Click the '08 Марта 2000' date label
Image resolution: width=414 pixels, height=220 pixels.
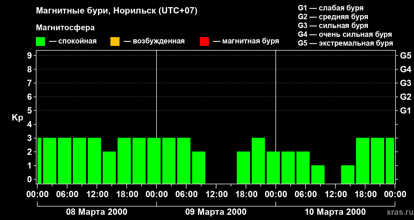pyautogui.click(x=97, y=212)
